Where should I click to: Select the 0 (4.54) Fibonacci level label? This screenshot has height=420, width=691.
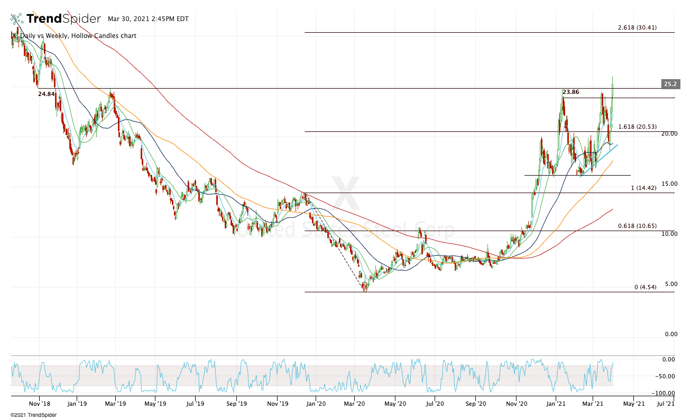pyautogui.click(x=645, y=287)
